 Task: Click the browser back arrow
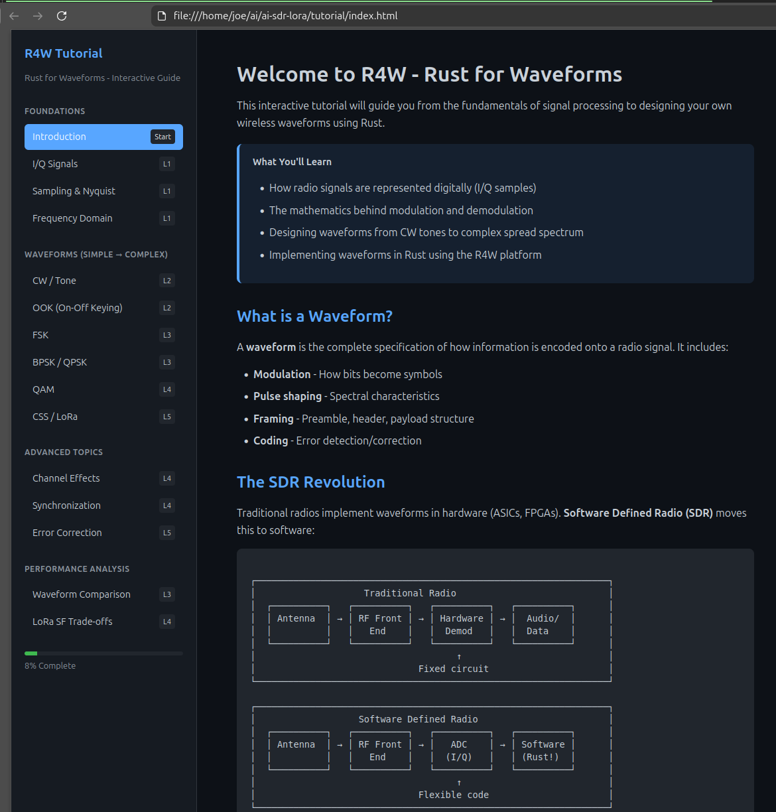click(14, 16)
